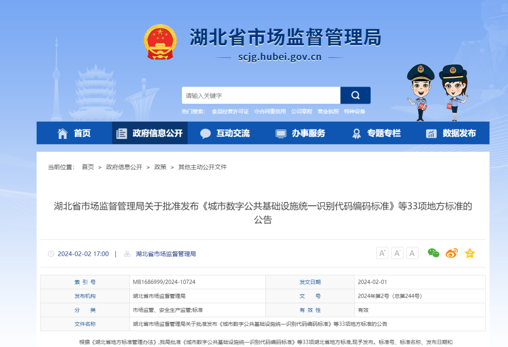Click the home icon in the navigation bar
This screenshot has height=347, width=508.
63,133
